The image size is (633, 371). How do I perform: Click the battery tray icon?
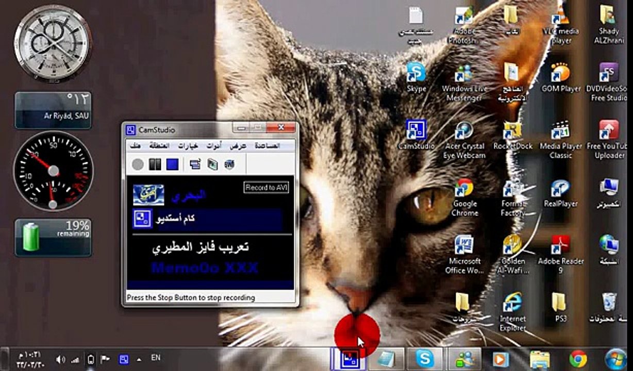[x=91, y=359]
